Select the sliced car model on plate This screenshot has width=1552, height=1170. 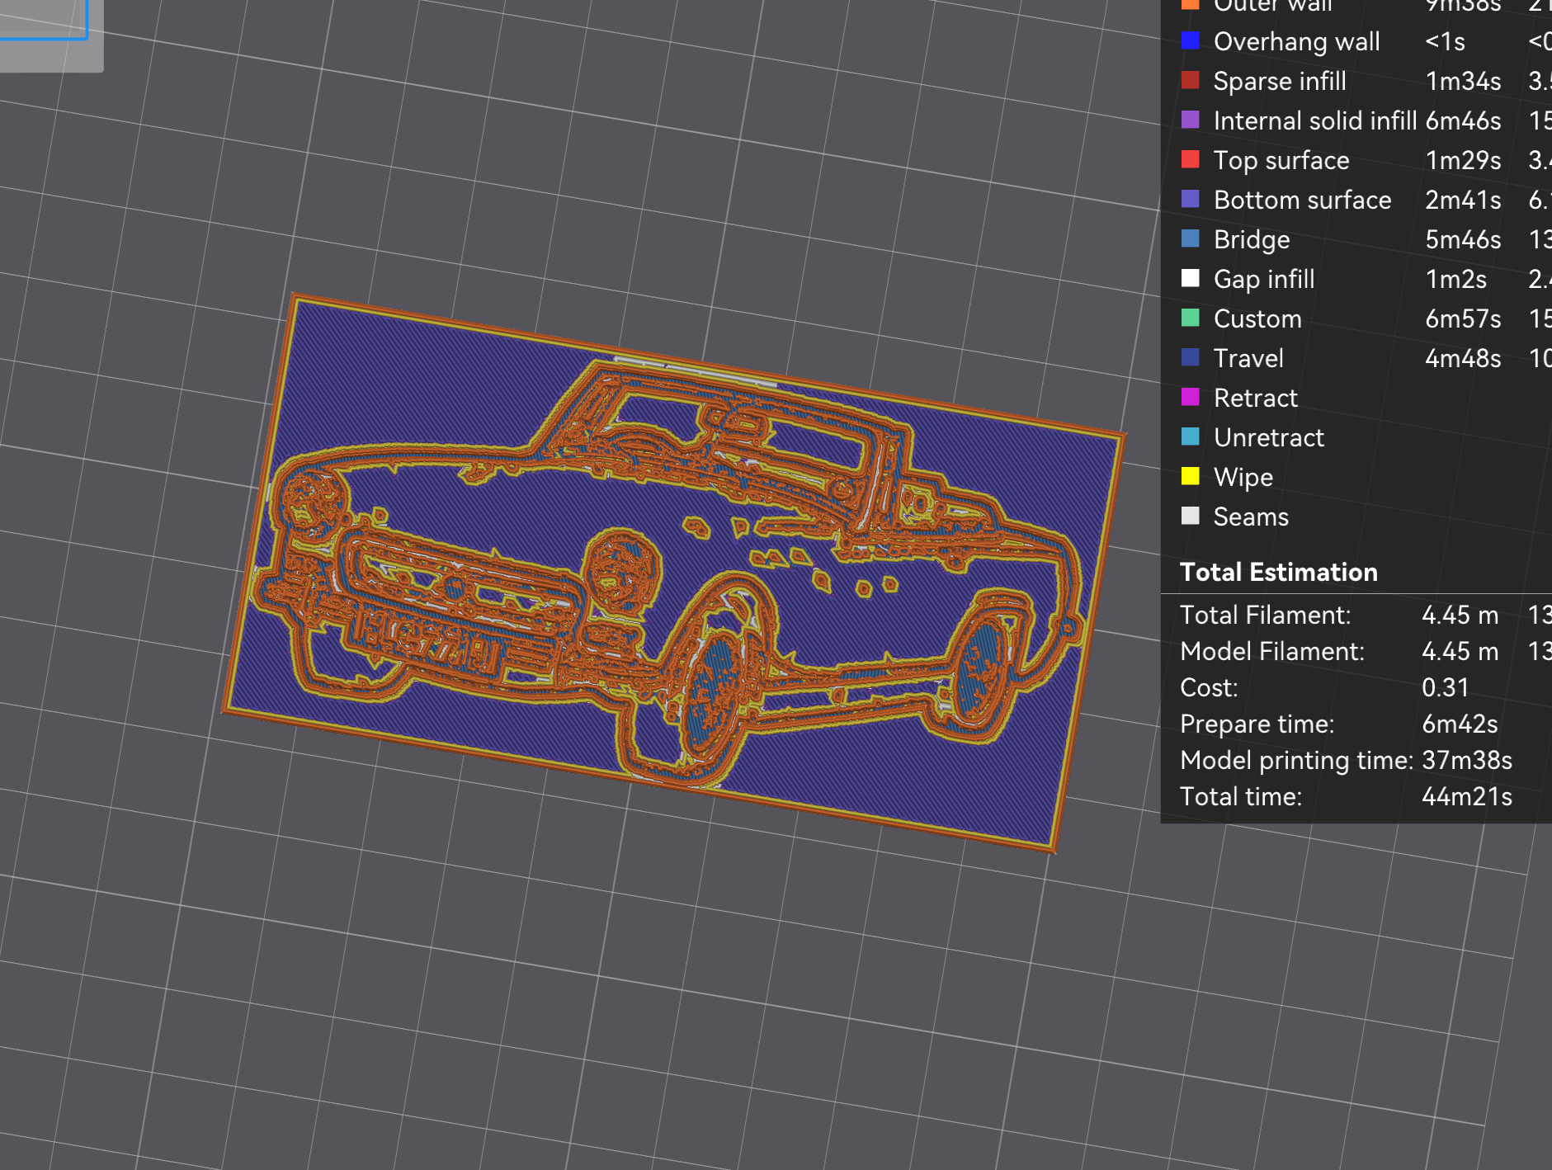point(672,569)
